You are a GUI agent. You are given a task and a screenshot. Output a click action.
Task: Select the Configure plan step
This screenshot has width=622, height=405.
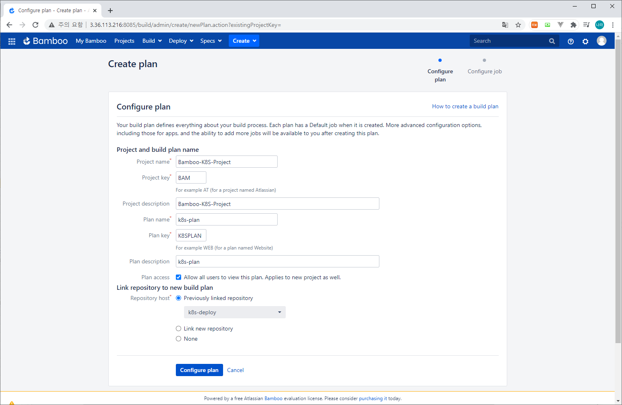coord(440,71)
